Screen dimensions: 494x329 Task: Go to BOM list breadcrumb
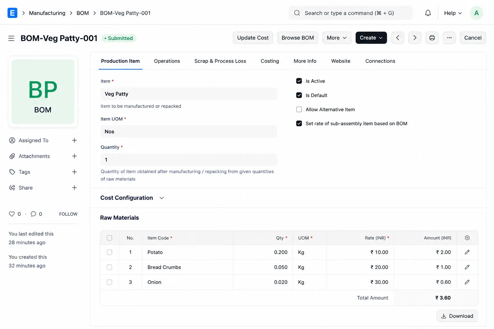(x=83, y=13)
